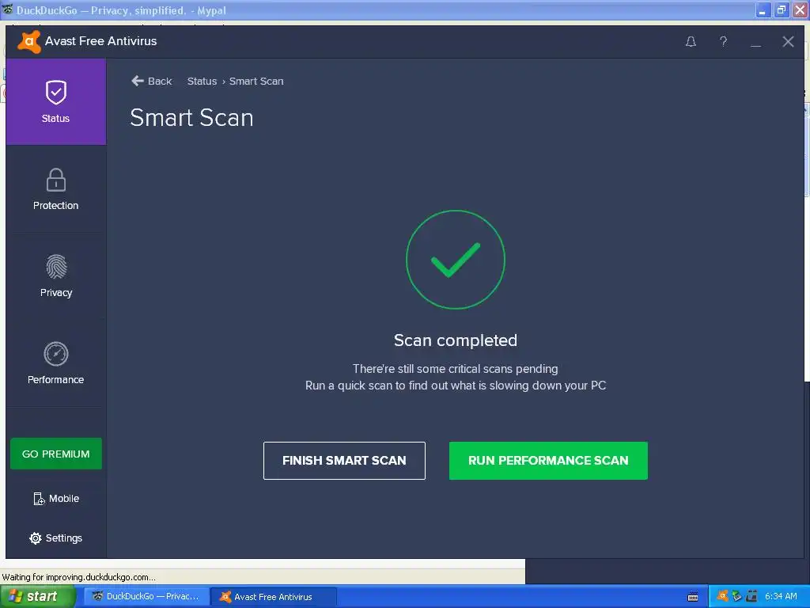Viewport: 810px width, 608px height.
Task: Click 'Run a quick scan' description line
Action: [x=456, y=386]
